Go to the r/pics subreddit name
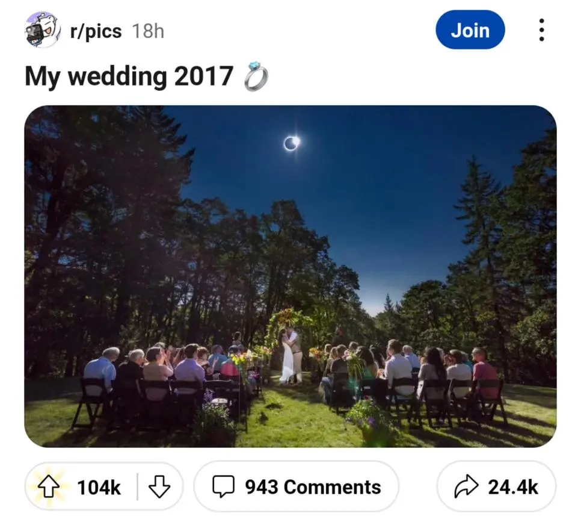The height and width of the screenshot is (519, 581). click(x=96, y=31)
